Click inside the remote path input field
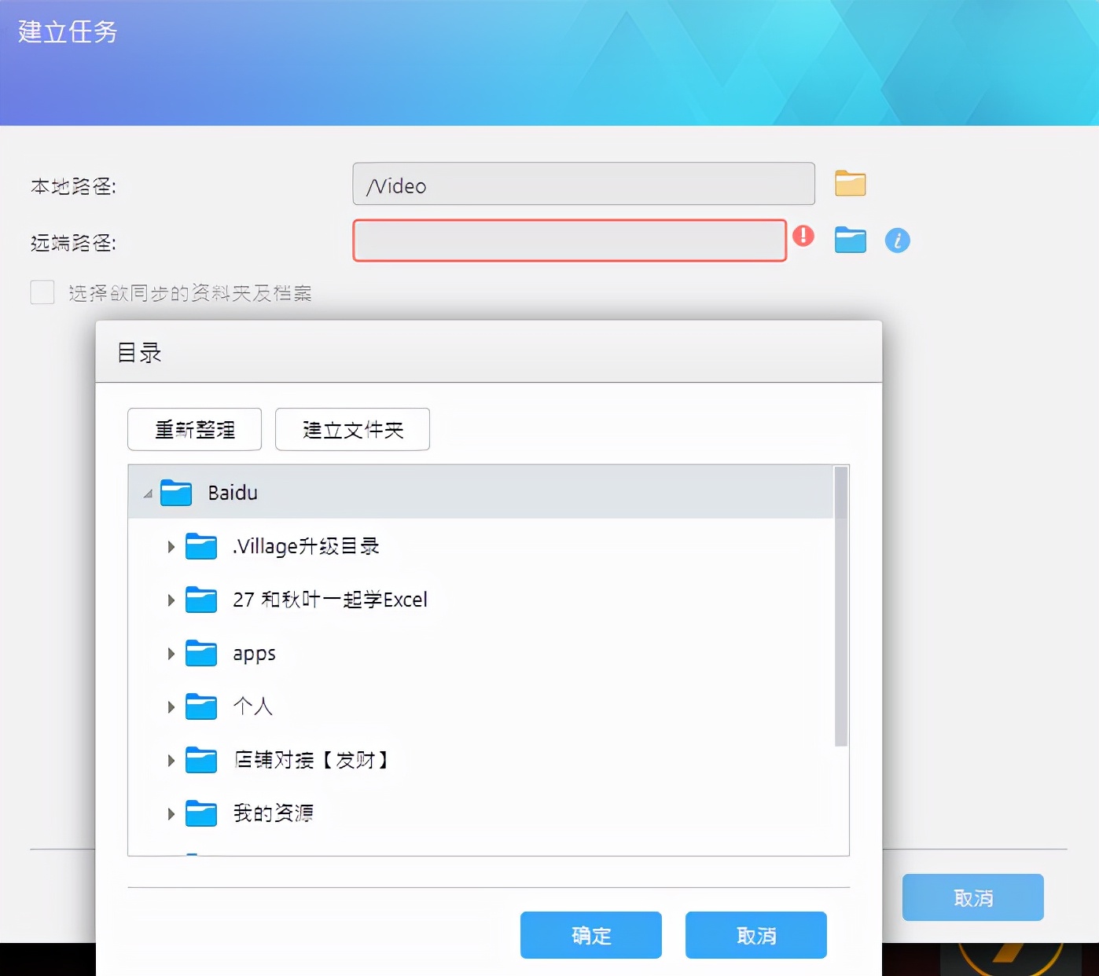1099x976 pixels. point(570,240)
